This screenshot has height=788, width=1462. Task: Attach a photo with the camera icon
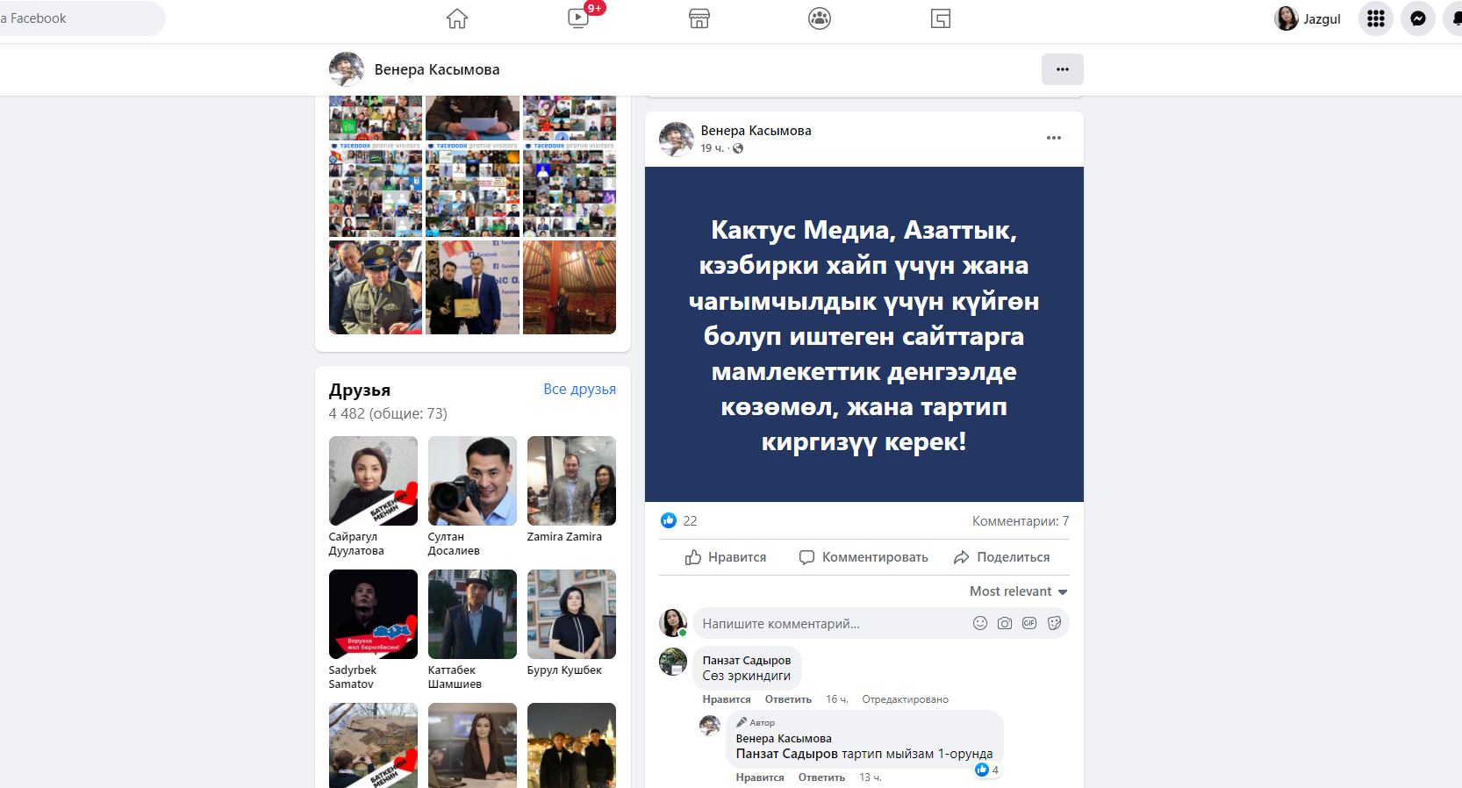[1005, 623]
